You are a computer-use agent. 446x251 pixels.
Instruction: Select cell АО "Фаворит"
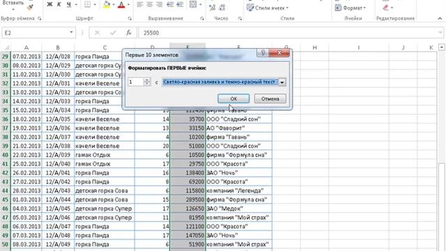[238, 128]
